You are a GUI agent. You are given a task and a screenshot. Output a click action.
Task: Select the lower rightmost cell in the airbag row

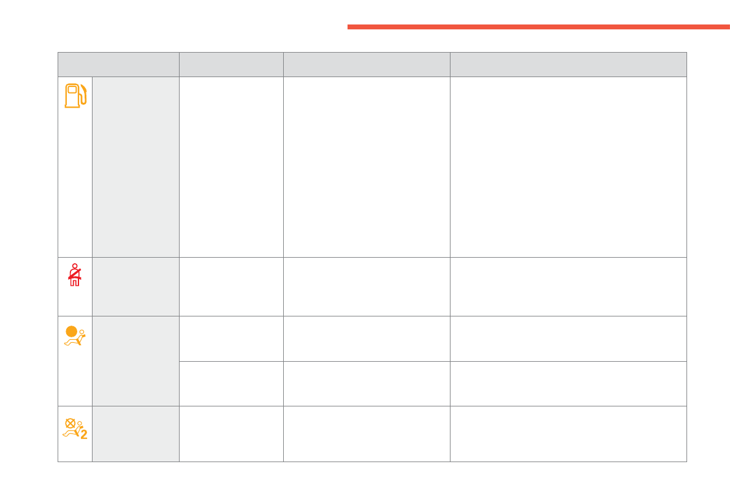click(568, 383)
